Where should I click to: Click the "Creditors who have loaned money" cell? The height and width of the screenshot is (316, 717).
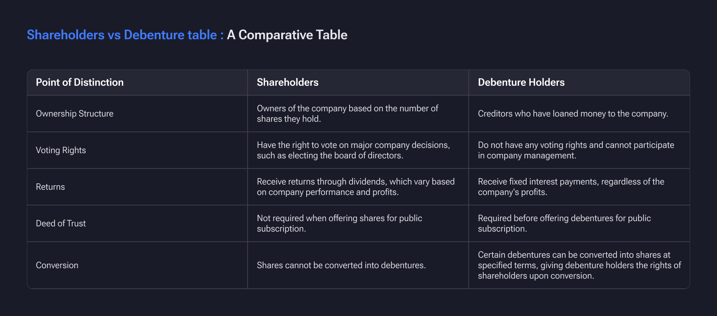pyautogui.click(x=573, y=114)
